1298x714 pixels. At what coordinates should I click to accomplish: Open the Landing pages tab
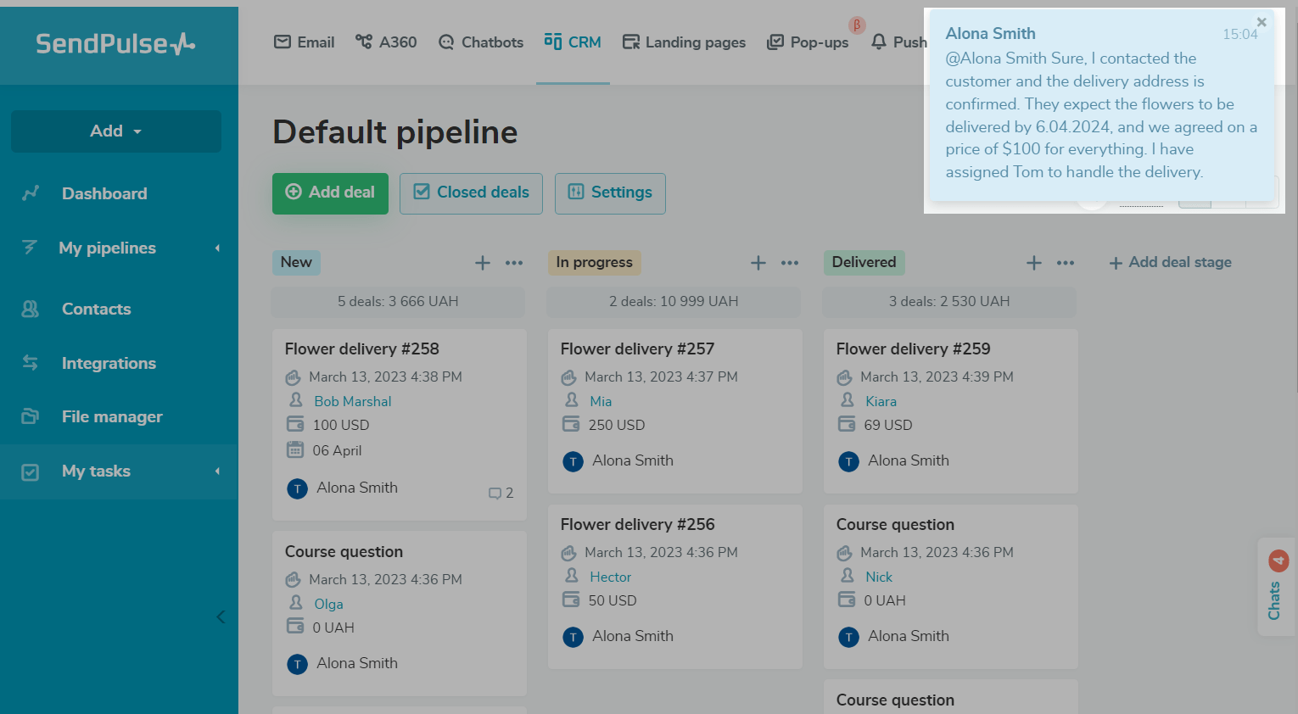click(x=684, y=42)
